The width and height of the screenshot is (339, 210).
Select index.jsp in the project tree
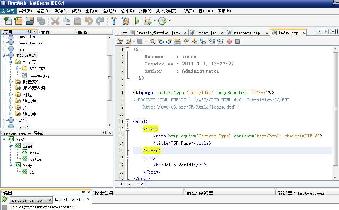point(40,75)
